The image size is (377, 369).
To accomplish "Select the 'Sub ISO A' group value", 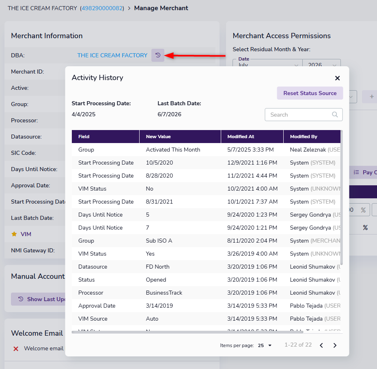I will tap(159, 241).
